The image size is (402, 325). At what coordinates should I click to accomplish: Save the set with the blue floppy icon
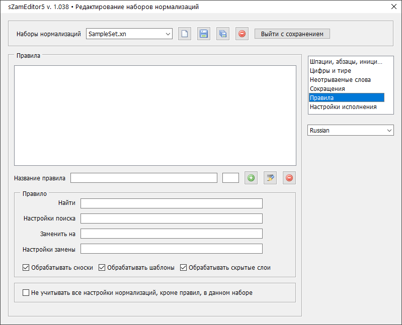204,34
